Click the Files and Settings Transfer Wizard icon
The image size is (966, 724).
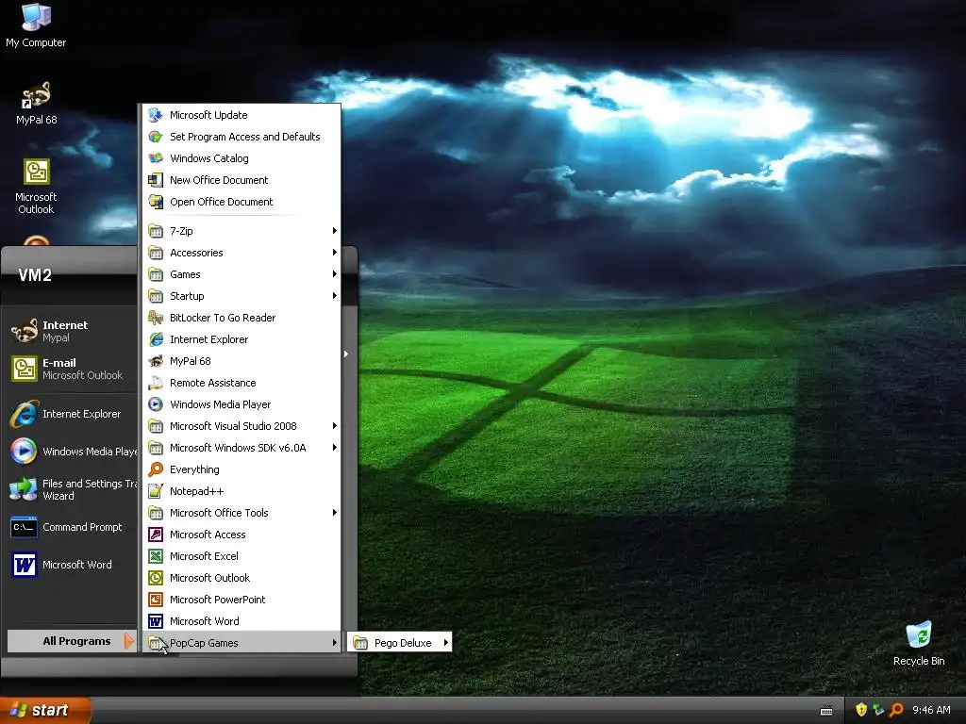24,489
